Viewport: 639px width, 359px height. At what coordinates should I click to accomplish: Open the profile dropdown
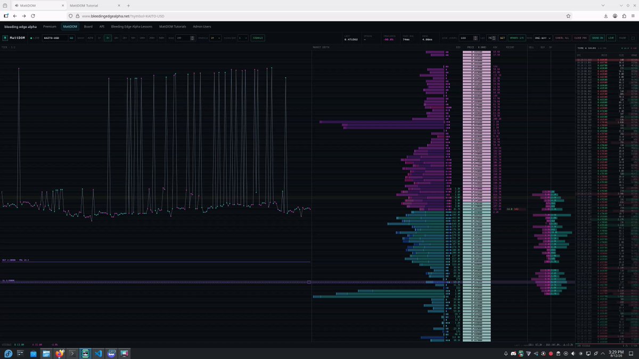215,38
